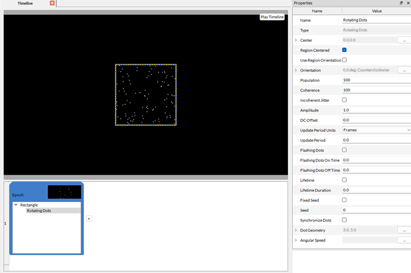Open the Update Period Units dropdown
This screenshot has height=273, width=411.
tap(376, 130)
